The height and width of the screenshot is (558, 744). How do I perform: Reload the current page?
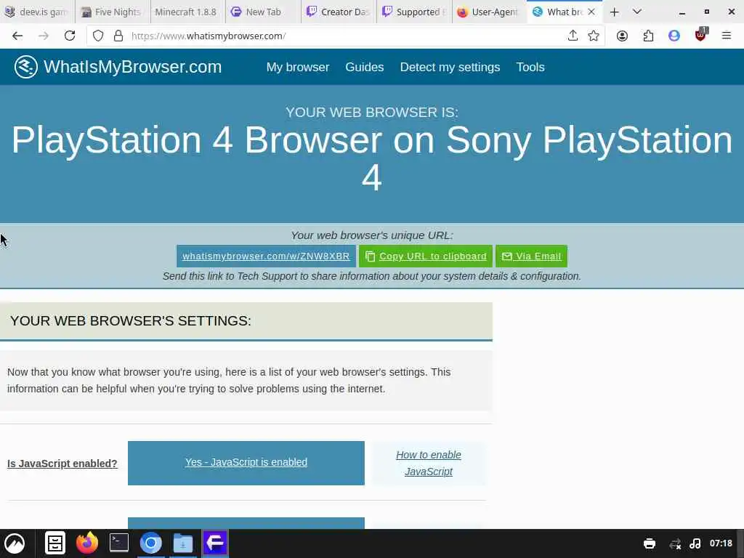(70, 36)
